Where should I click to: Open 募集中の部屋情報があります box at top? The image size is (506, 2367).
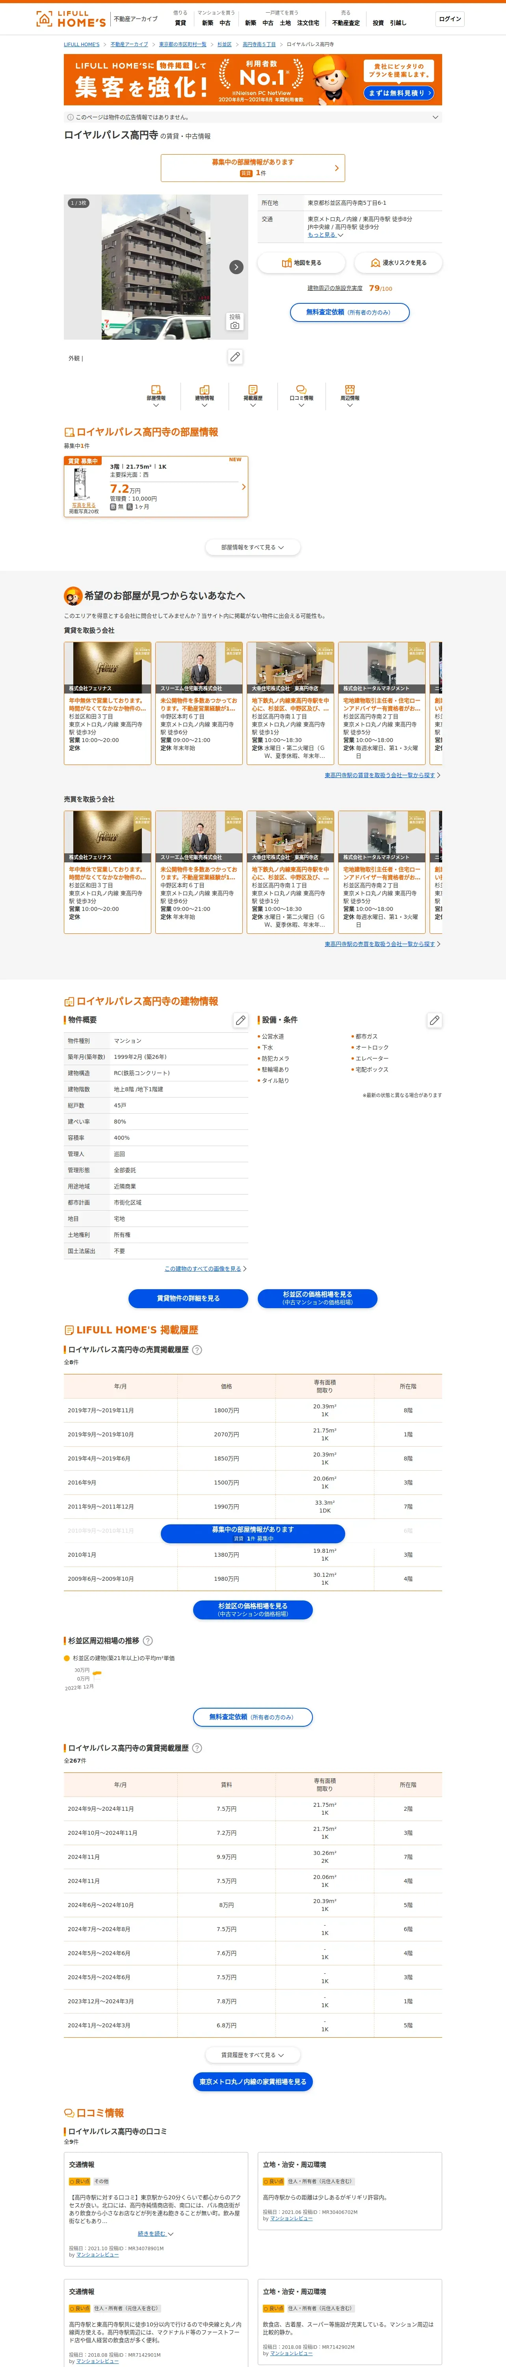253,167
